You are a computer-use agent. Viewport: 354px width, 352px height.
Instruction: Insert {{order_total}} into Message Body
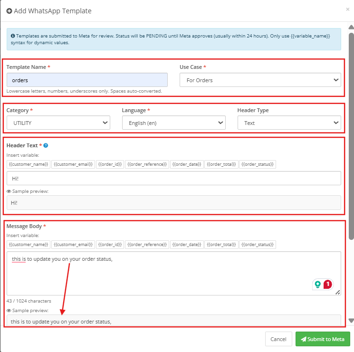coord(221,245)
